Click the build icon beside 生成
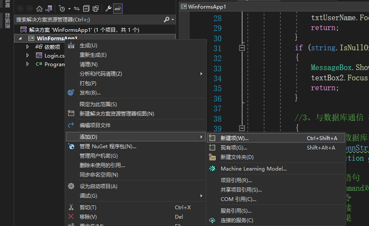The height and width of the screenshot is (226, 369). [x=71, y=45]
